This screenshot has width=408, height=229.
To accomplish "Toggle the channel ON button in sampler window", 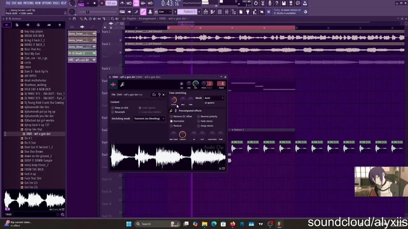I will click(x=182, y=84).
